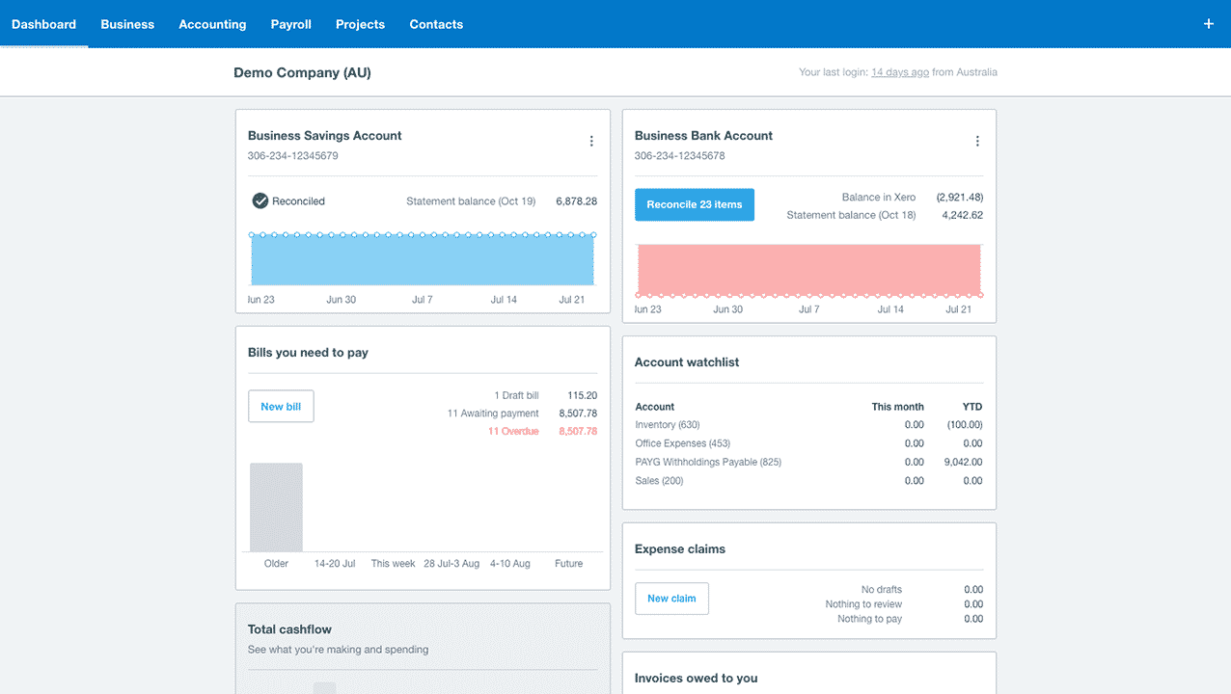Screen dimensions: 1231x694
Task: Open Business Savings Account title link
Action: point(324,136)
